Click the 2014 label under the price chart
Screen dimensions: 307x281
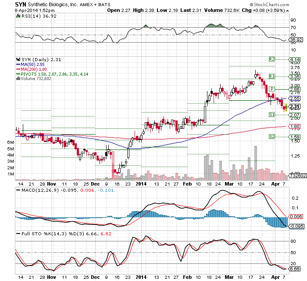(x=141, y=184)
